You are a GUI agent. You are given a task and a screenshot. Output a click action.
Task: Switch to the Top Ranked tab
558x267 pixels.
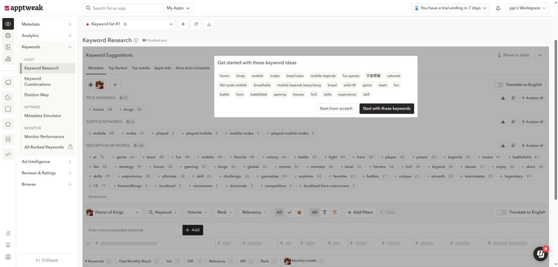point(118,68)
